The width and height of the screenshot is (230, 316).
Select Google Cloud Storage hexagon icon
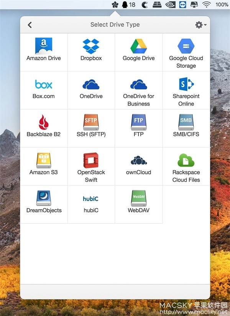[x=186, y=46]
